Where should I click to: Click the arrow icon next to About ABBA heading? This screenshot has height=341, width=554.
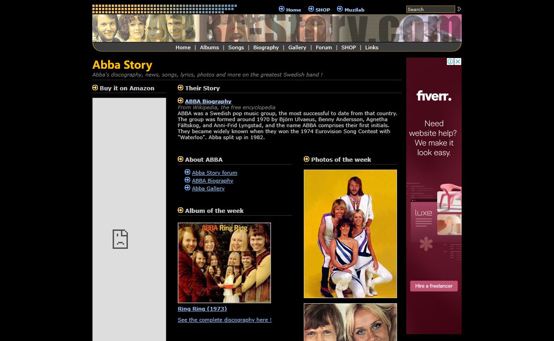click(181, 159)
